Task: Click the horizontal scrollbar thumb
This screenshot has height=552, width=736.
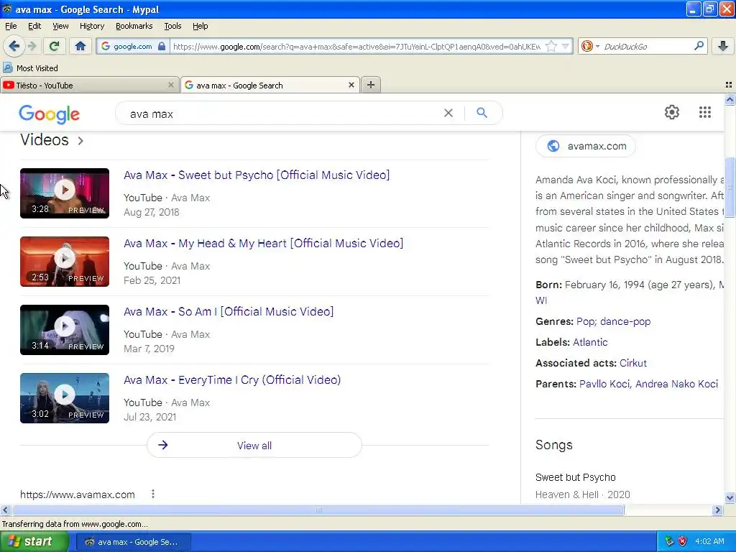Action: tap(318, 510)
